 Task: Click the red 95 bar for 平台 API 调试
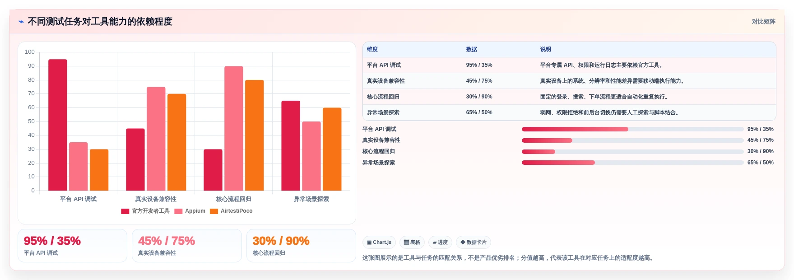58,125
